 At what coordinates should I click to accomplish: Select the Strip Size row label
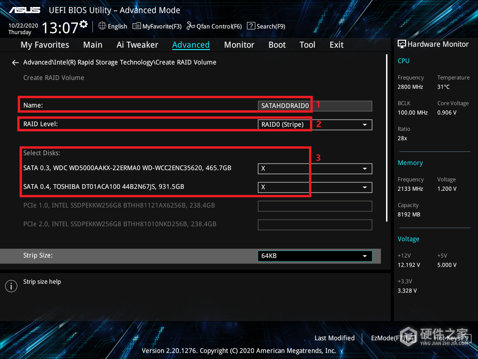click(38, 256)
